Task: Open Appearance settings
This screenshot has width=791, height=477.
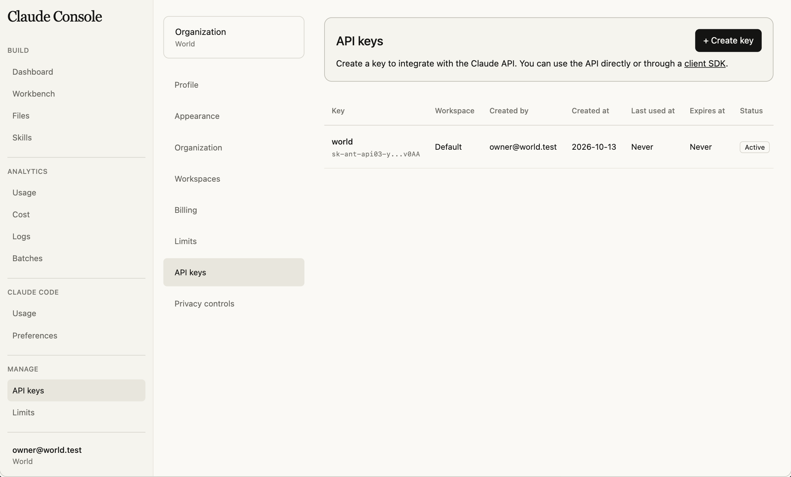Action: coord(234,116)
